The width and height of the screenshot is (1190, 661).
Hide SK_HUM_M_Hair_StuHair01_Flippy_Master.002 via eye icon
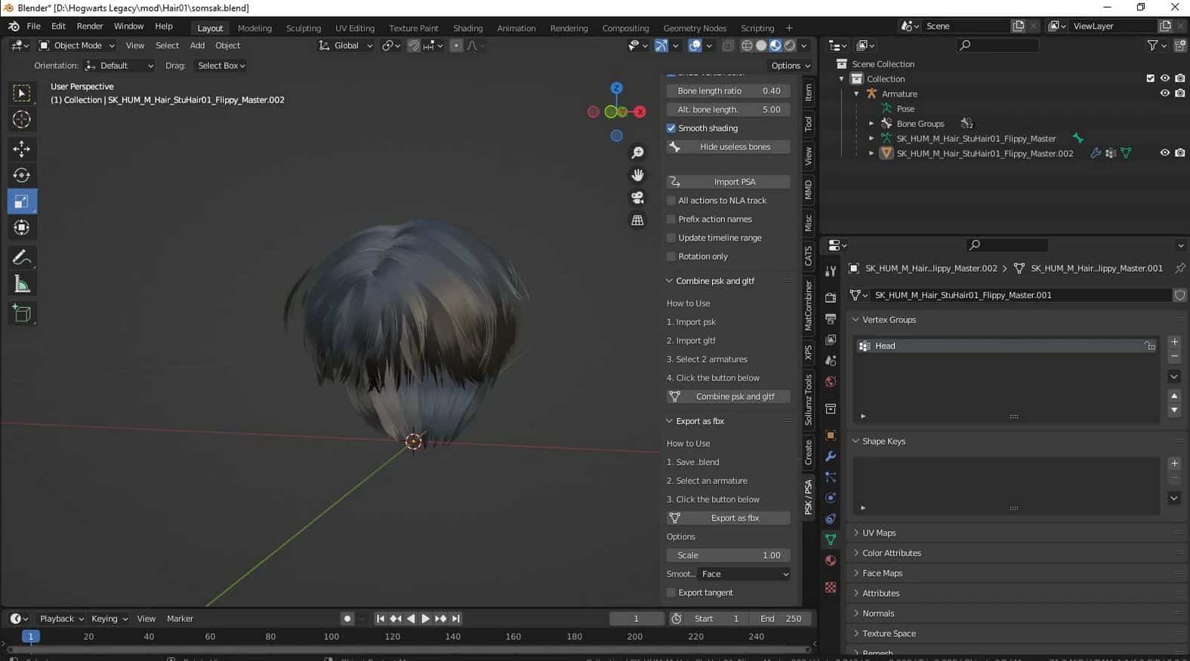tap(1165, 153)
